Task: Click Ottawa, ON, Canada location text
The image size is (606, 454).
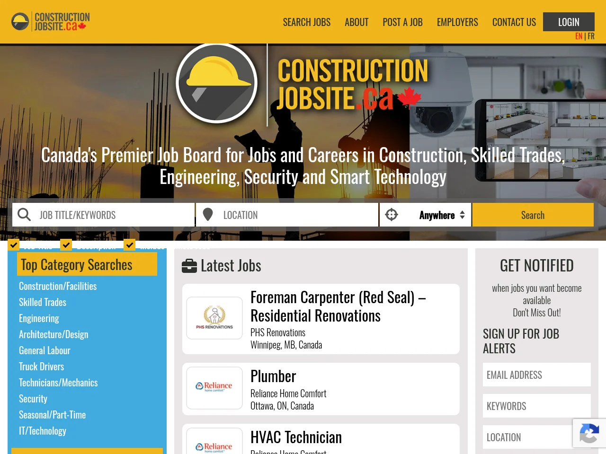Action: pos(282,406)
